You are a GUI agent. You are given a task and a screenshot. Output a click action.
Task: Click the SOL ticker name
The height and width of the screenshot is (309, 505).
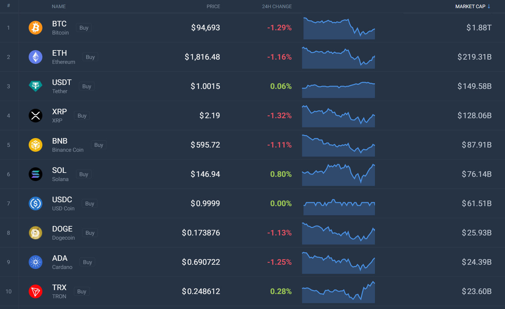pos(59,170)
